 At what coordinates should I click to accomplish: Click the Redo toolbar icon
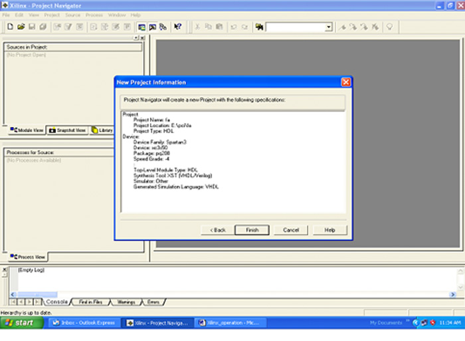click(x=244, y=27)
